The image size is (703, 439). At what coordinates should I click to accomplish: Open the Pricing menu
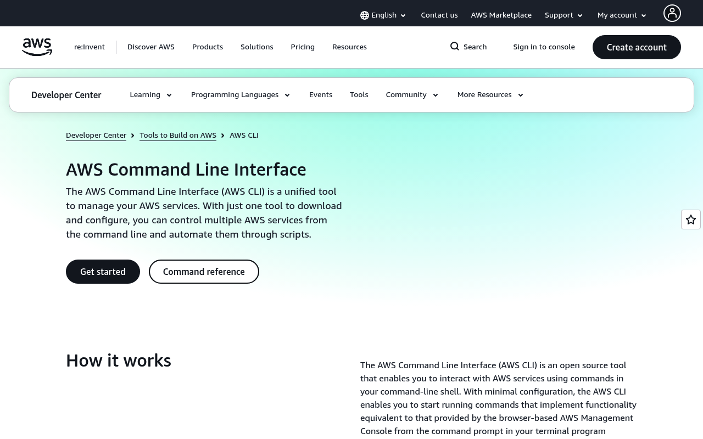coord(303,47)
